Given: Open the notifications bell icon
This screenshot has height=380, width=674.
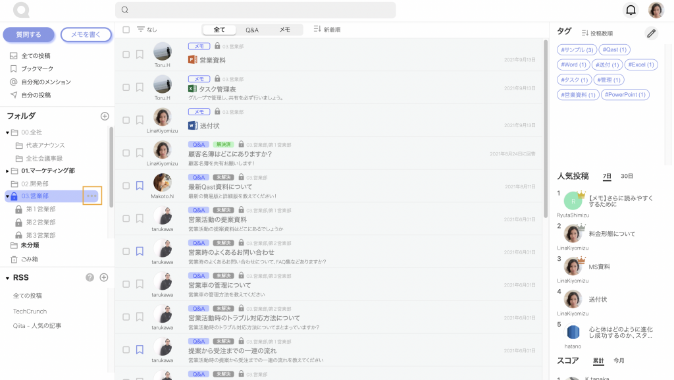Looking at the screenshot, I should (631, 10).
